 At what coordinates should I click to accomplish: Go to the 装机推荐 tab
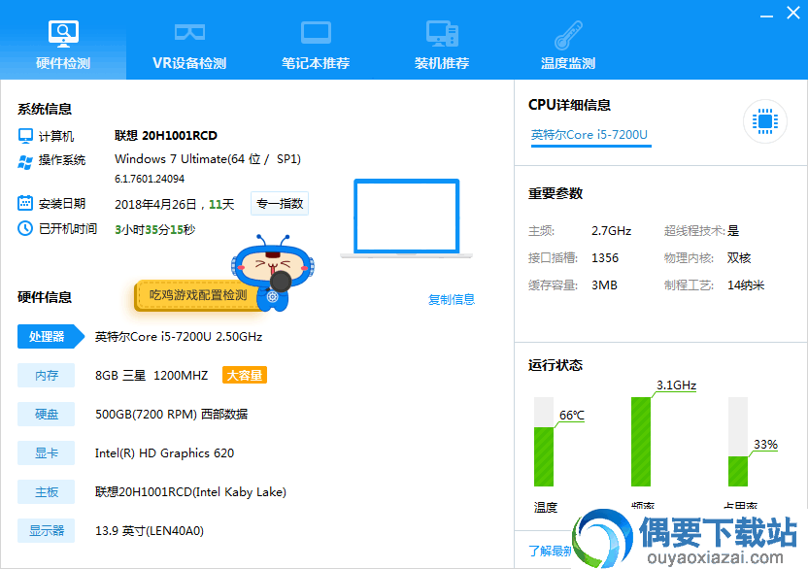[442, 45]
